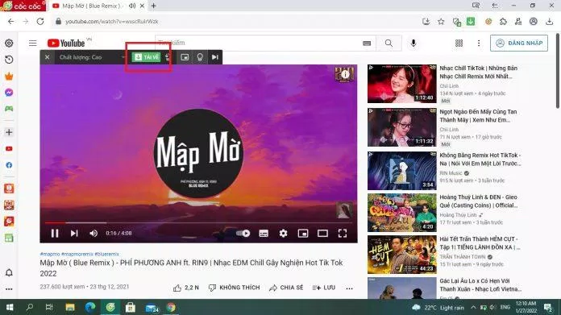Open player settings gear
This screenshot has width=561, height=315.
click(283, 234)
